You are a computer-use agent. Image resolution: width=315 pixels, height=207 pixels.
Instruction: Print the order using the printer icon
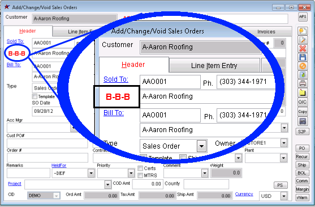(x=303, y=83)
